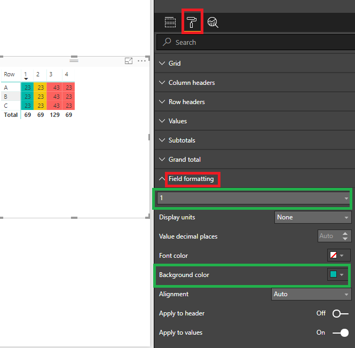Open the visual's More options ellipsis
The image size is (355, 348).
point(141,61)
